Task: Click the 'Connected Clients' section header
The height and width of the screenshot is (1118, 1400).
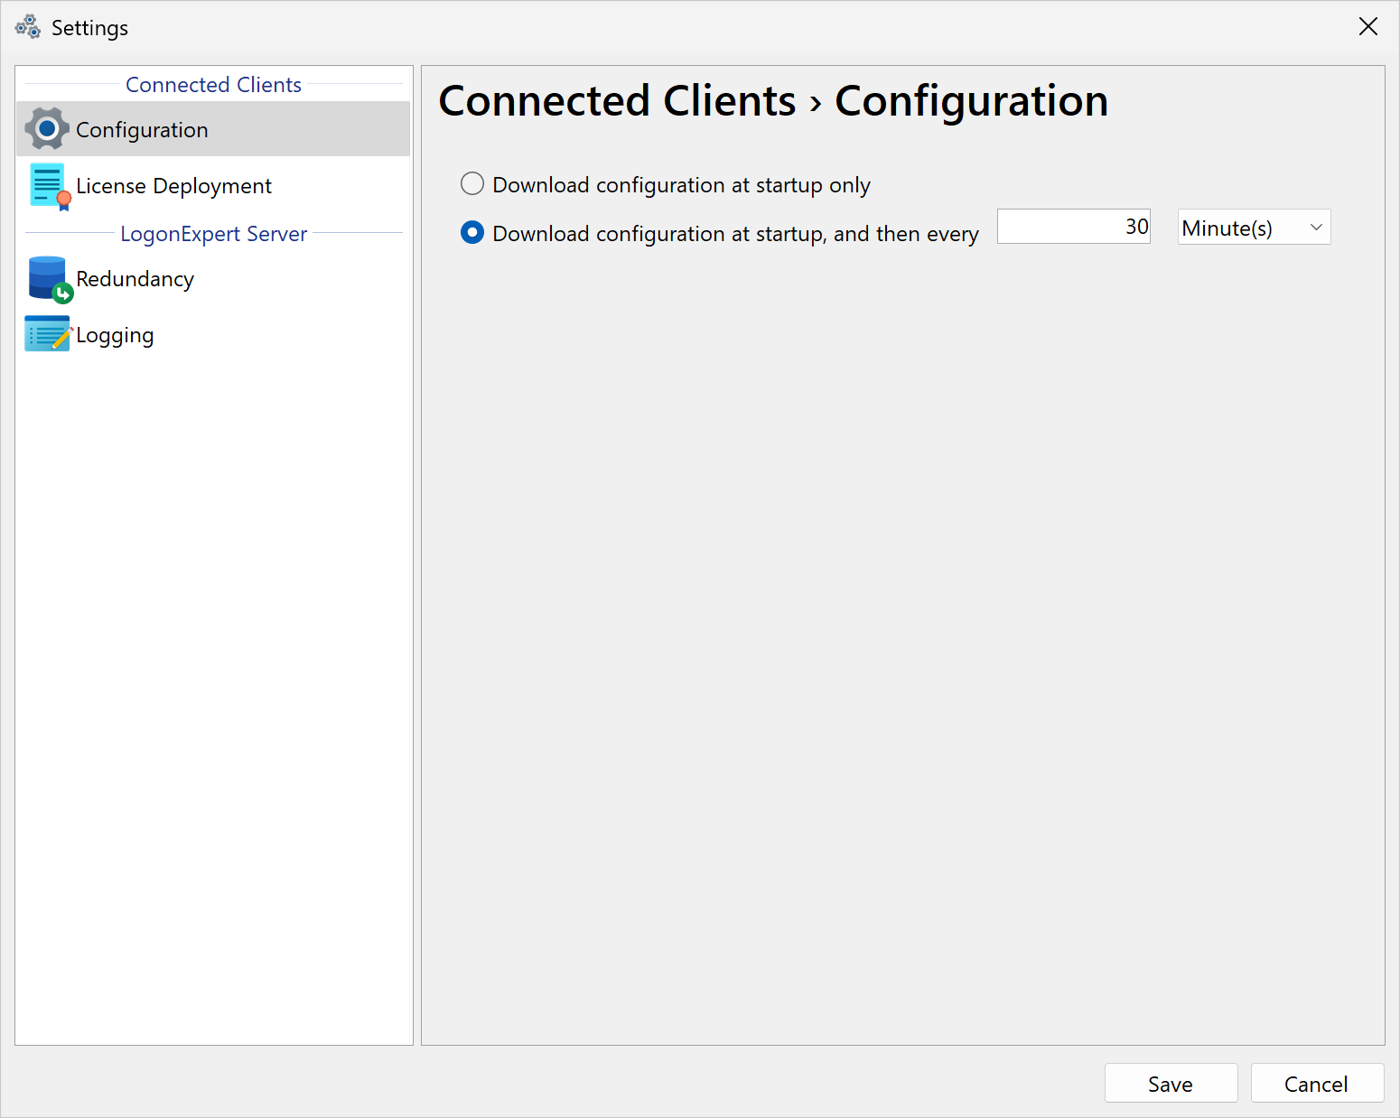Action: tap(213, 85)
